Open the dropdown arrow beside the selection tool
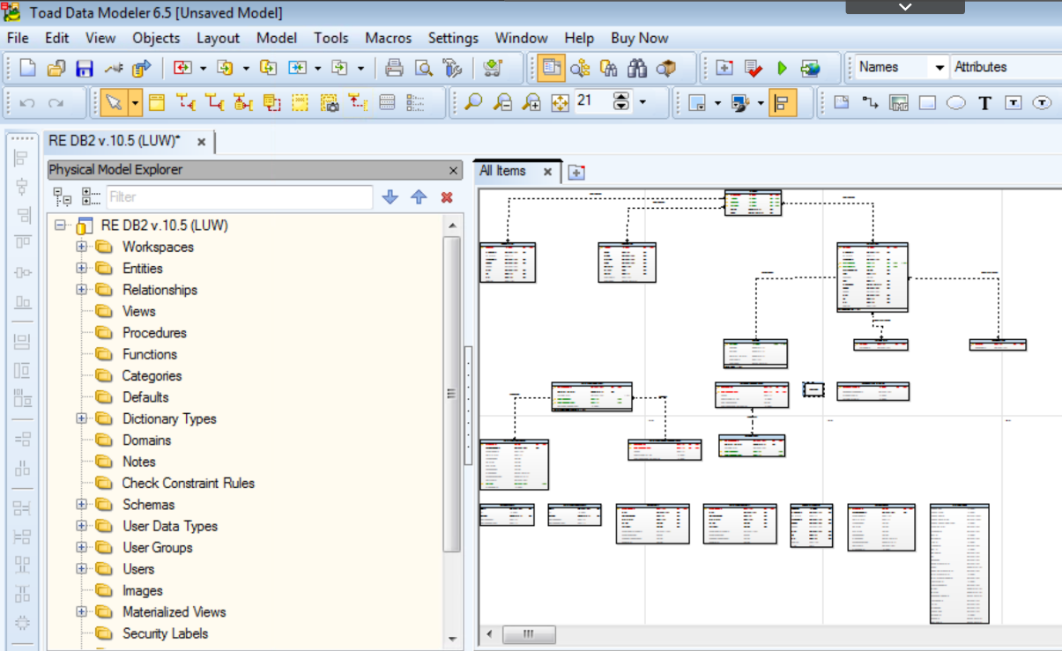The width and height of the screenshot is (1062, 651). (135, 103)
